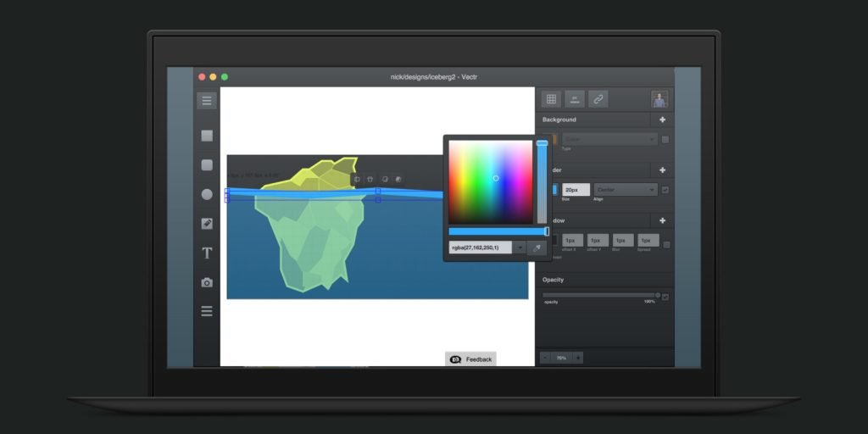Select the Rounded Rectangle tool

pyautogui.click(x=207, y=164)
